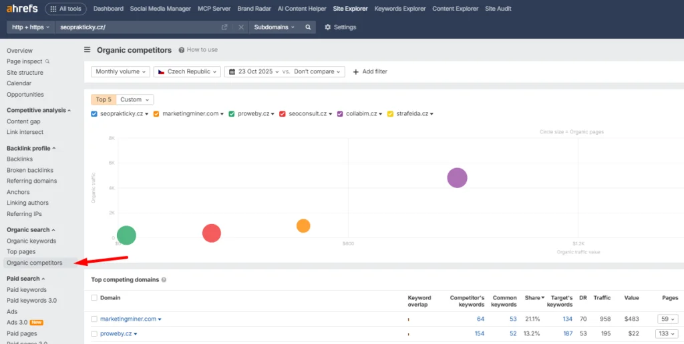Toggle strafelda.cz legend checkbox
684x344 pixels.
(x=390, y=114)
